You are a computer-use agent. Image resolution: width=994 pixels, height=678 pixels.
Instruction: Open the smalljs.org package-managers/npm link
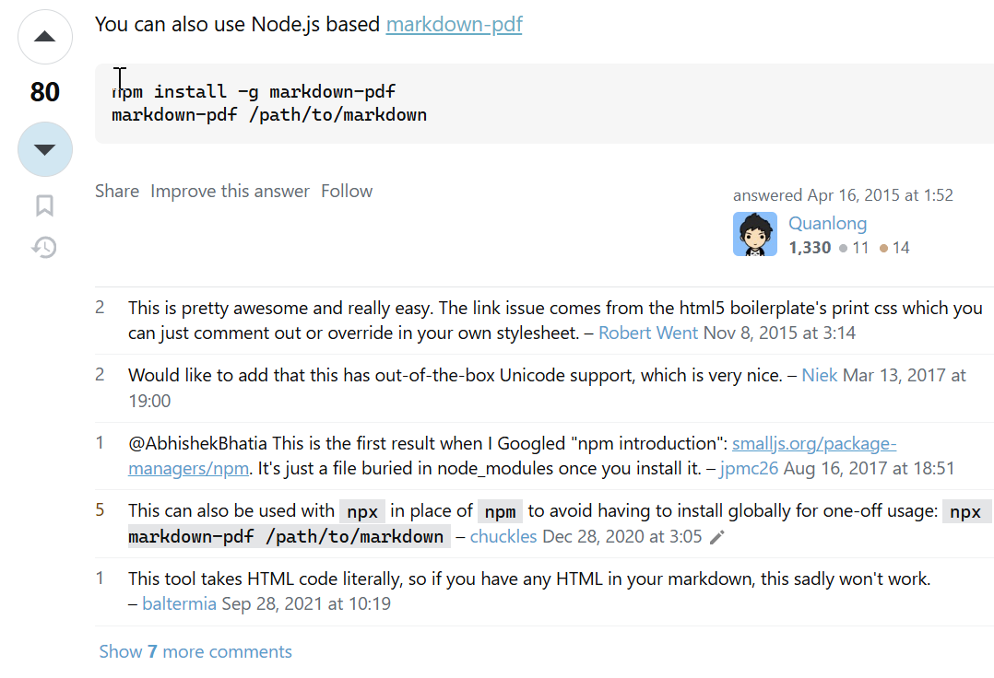click(x=813, y=443)
